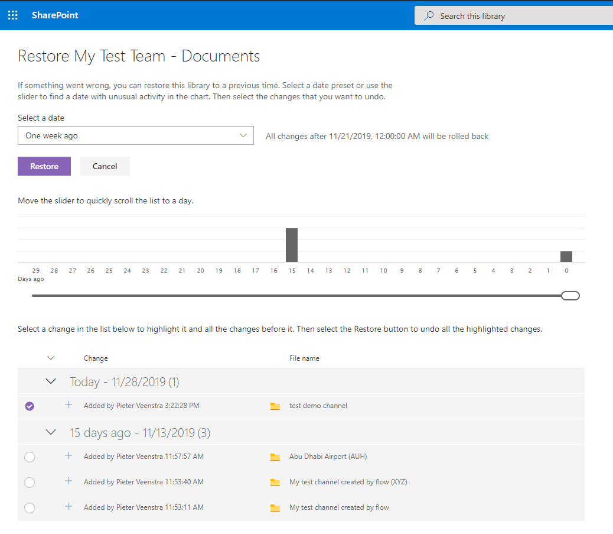Click the plus icon in the 11:57:57 AM row
This screenshot has width=613, height=534.
(69, 455)
